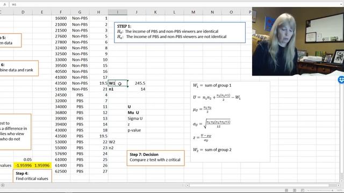
Task: Select cell with income 24500
Action: [x=61, y=95]
